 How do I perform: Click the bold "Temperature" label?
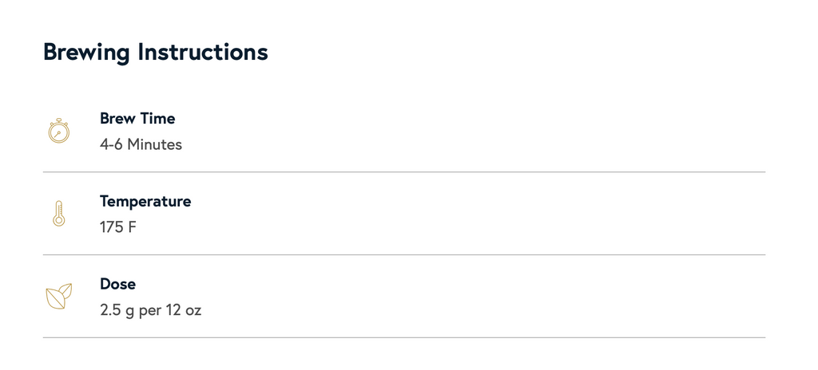click(x=145, y=202)
